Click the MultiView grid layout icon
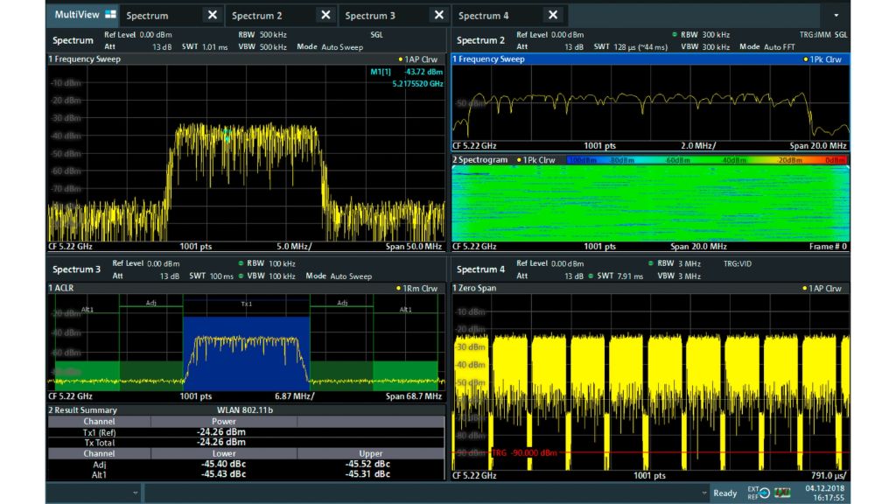This screenshot has height=504, width=896. (110, 15)
